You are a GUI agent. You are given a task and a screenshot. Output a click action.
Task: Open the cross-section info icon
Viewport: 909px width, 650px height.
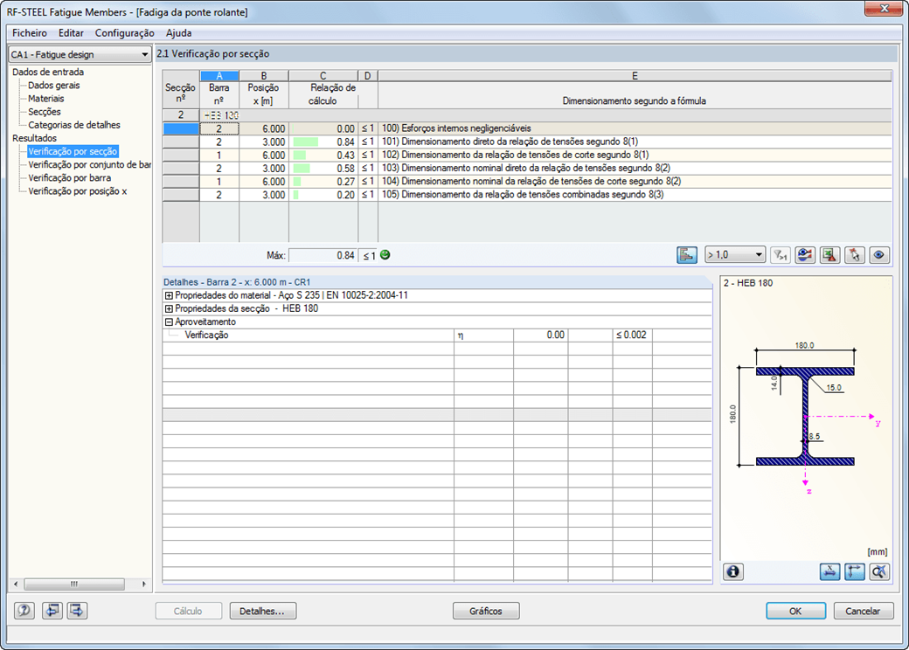(733, 571)
